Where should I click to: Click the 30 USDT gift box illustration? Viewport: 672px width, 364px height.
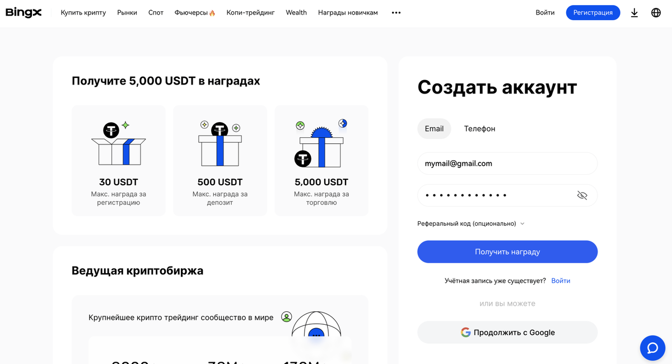point(119,143)
